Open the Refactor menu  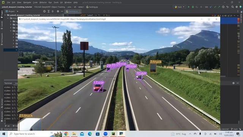[x=43, y=2]
